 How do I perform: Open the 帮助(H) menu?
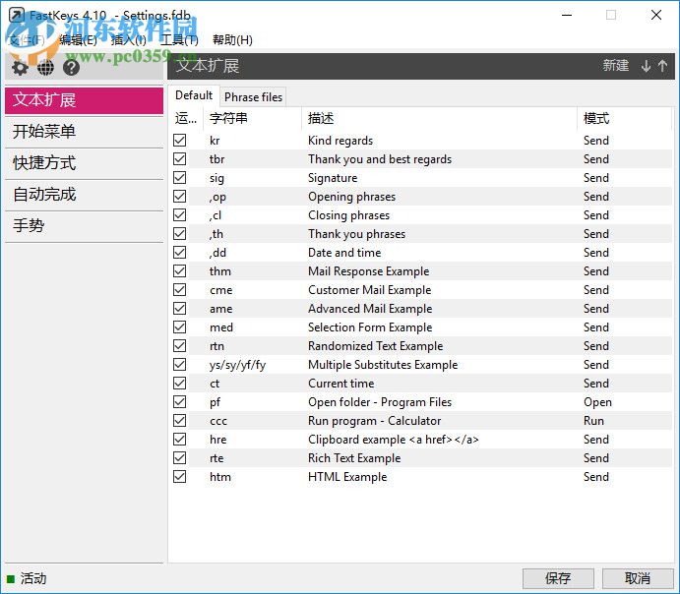tap(232, 40)
